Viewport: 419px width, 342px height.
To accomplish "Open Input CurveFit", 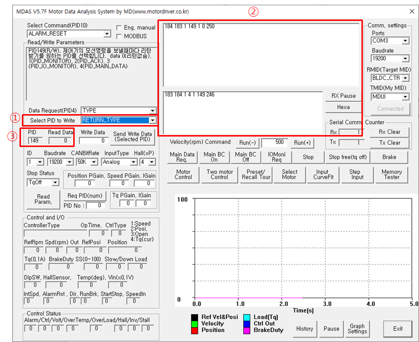I will [323, 175].
